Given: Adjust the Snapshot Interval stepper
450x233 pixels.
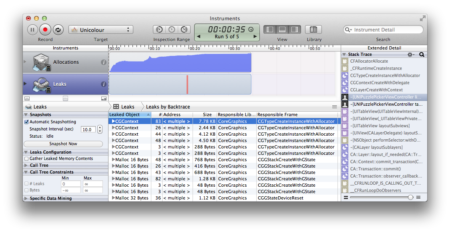Looking at the screenshot, I should click(x=100, y=130).
